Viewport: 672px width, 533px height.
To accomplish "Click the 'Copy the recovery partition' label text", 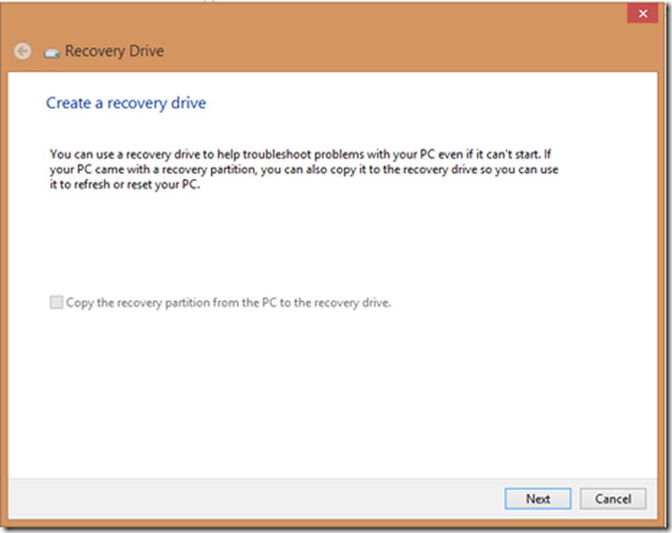I will [x=228, y=303].
